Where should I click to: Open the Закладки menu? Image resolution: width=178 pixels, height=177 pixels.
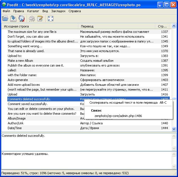(x=58, y=11)
